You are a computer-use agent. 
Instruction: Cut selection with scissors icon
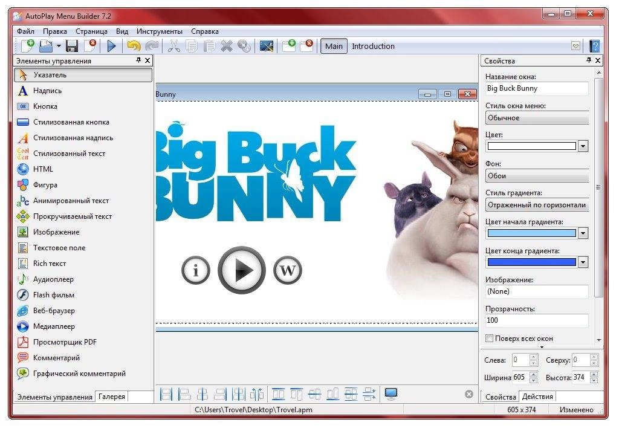point(173,46)
